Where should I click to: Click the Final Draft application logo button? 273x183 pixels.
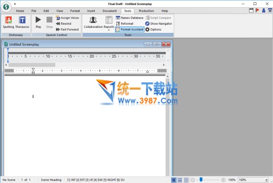[x=6, y=7]
